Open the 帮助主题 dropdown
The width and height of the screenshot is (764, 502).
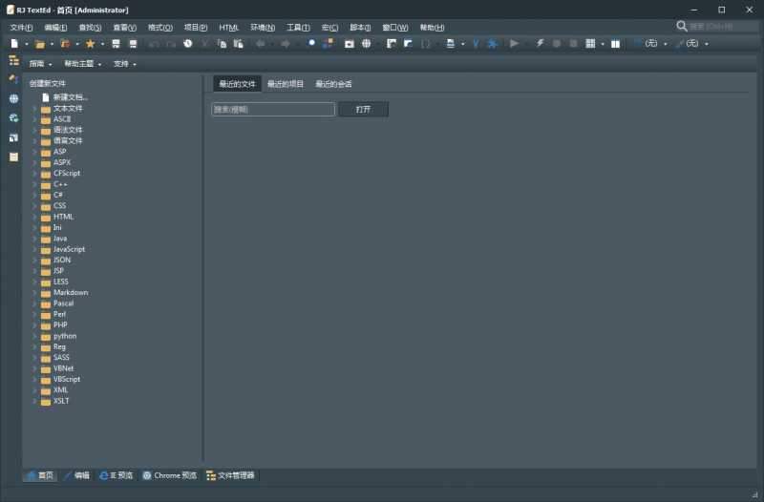tap(83, 64)
